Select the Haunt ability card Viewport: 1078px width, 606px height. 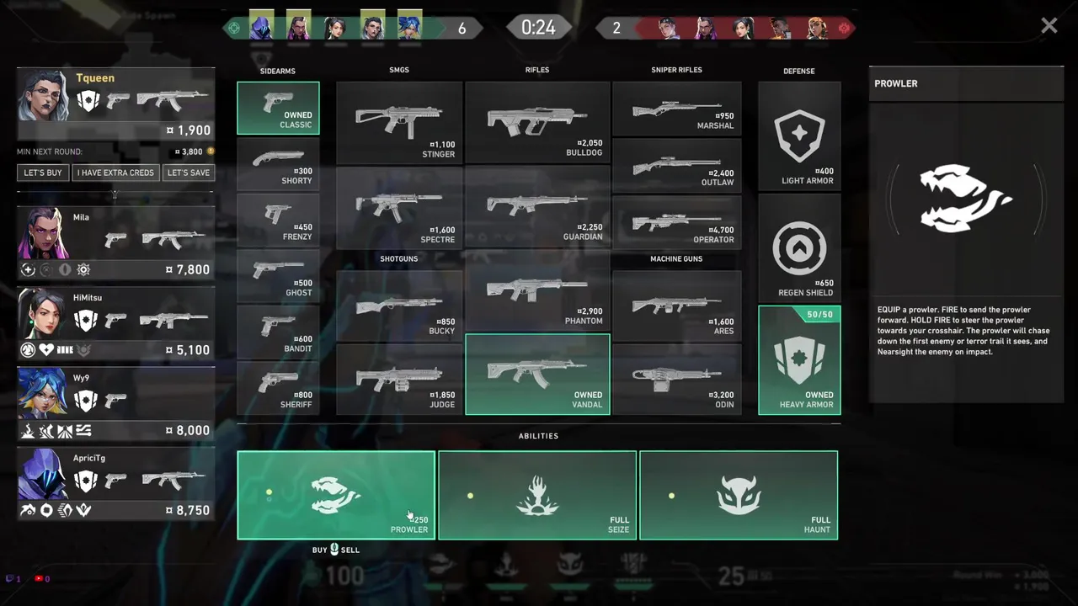point(739,495)
